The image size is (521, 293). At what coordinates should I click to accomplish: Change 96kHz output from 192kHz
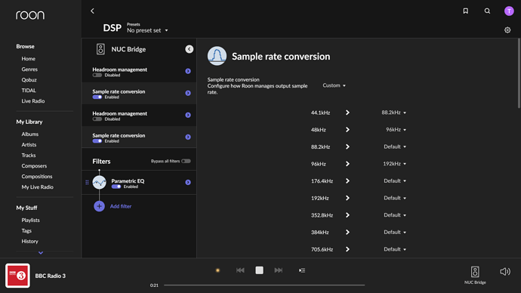(x=394, y=164)
